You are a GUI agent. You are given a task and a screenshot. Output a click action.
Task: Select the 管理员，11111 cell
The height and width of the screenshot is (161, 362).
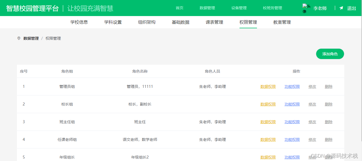point(140,86)
